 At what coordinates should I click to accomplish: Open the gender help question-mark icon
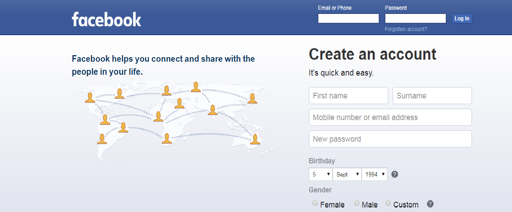pyautogui.click(x=430, y=204)
